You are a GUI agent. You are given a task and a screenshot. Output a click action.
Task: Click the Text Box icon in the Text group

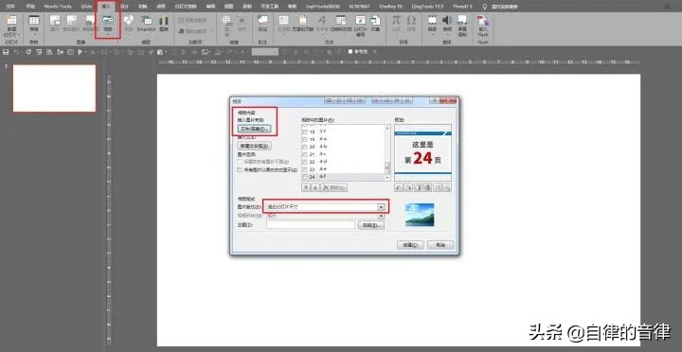point(283,21)
